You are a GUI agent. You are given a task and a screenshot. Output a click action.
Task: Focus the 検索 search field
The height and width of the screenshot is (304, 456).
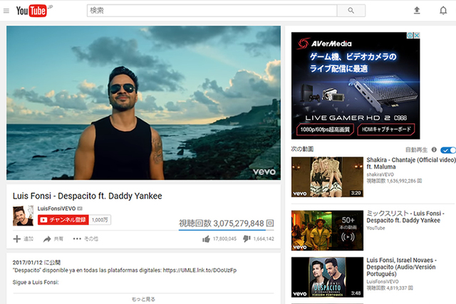pos(212,11)
